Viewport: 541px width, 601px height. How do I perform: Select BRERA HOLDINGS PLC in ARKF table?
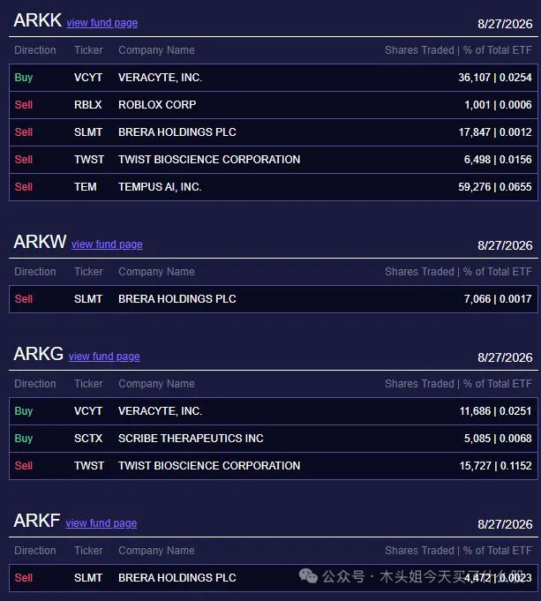coord(177,578)
